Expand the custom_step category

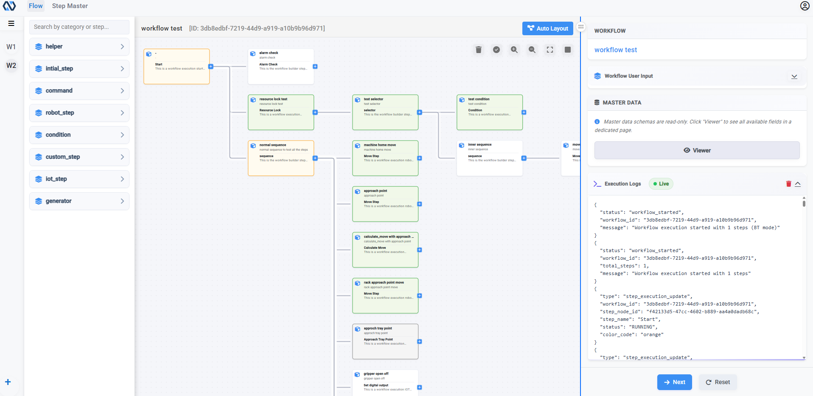pos(79,157)
